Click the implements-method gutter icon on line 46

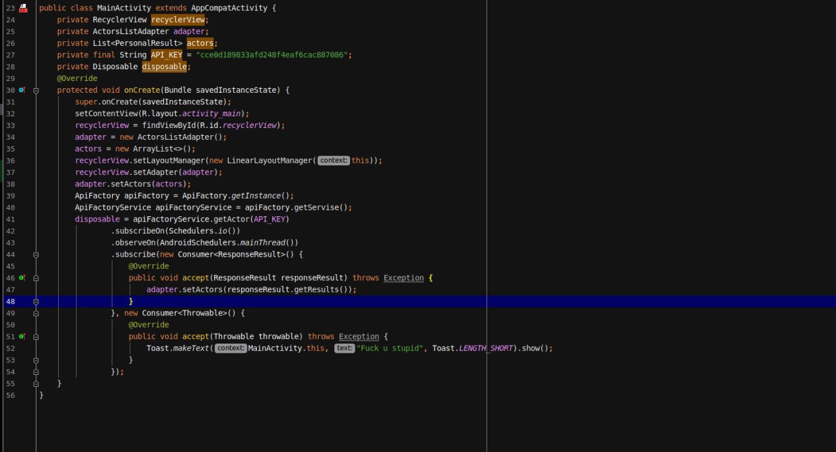22,278
